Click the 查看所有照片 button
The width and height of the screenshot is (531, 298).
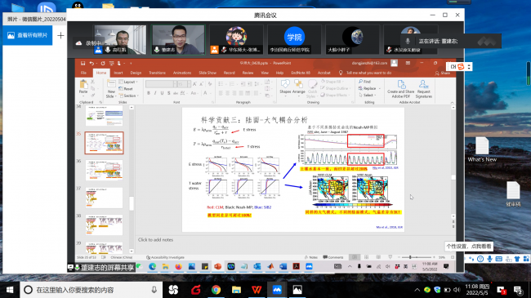[x=28, y=35]
